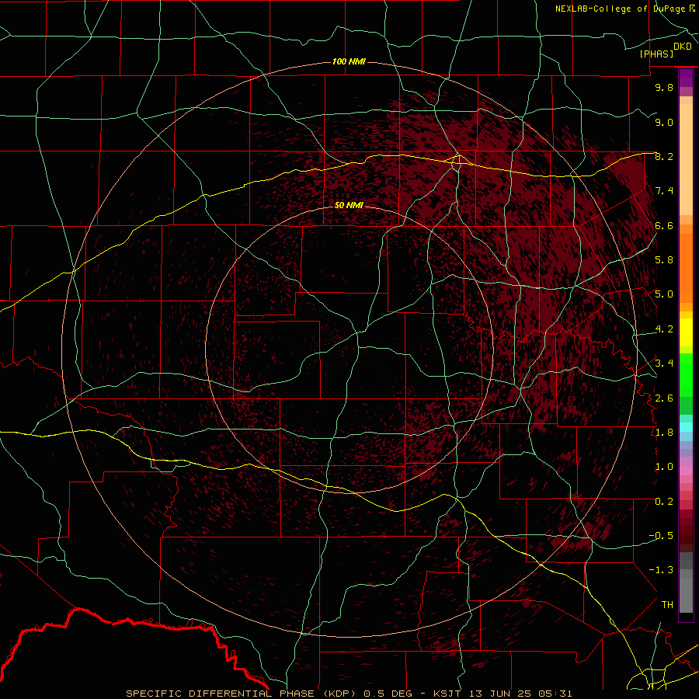
Task: Click the -1.3 value on the color scale
Action: point(661,570)
